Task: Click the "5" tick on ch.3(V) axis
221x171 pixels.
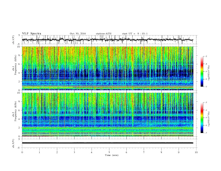Action: 20,139
